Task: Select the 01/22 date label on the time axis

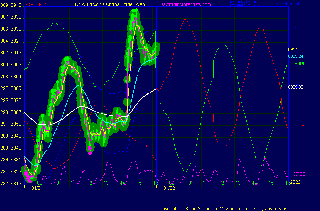Action: coord(169,188)
